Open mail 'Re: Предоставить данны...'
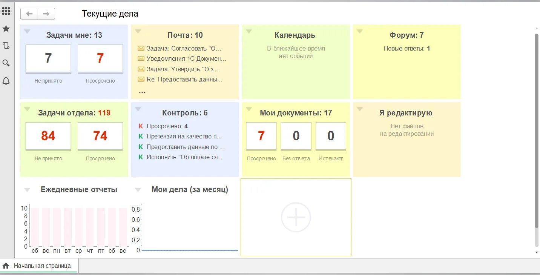Viewport: 540px width, 275px height. click(185, 79)
